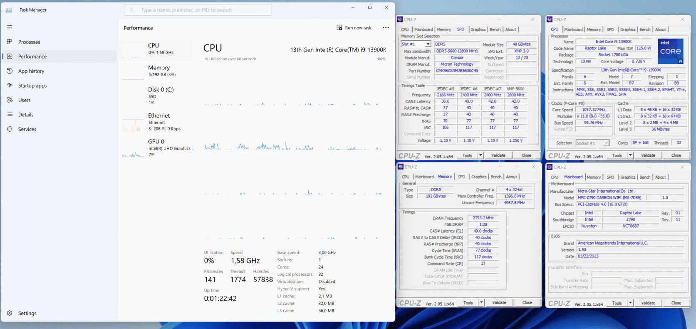Click the search magnifier icon in Task Manager

click(132, 10)
